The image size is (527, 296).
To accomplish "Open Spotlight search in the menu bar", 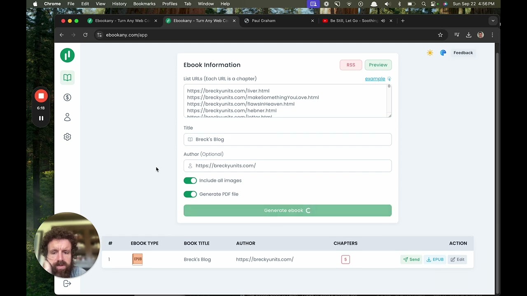I will (424, 4).
